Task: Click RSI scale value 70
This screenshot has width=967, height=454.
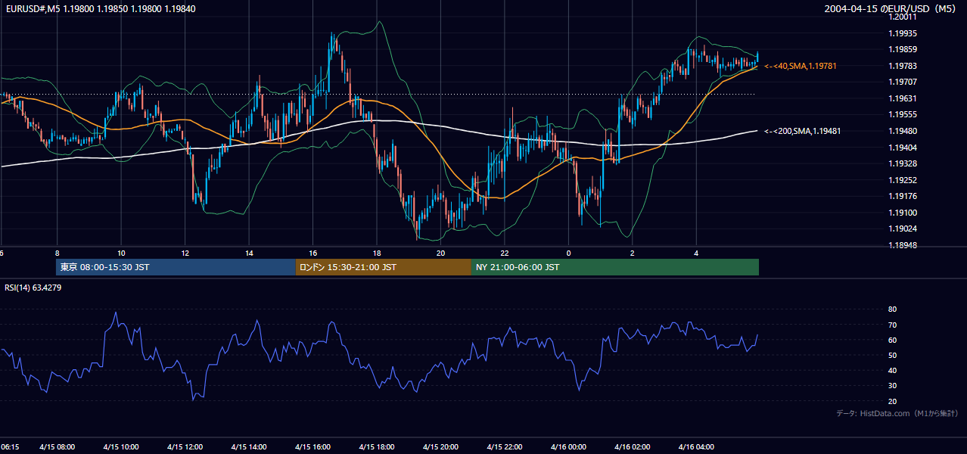Action: [892, 325]
